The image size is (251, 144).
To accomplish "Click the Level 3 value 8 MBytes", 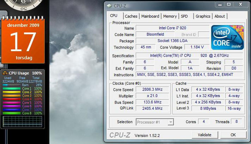I will point(208,108).
